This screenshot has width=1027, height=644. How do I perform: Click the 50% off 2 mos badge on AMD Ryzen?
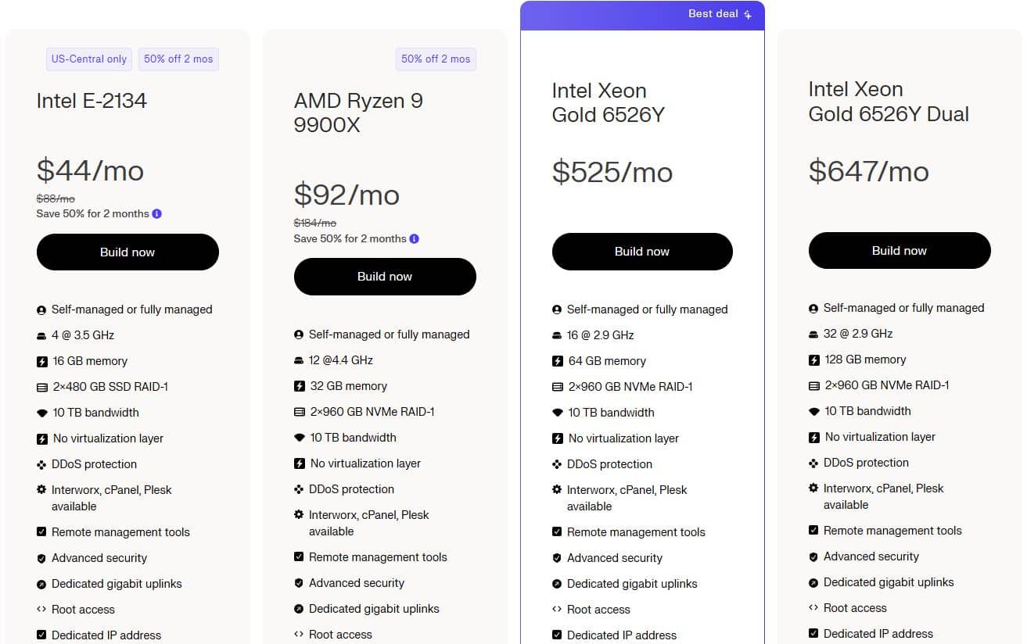pyautogui.click(x=436, y=59)
